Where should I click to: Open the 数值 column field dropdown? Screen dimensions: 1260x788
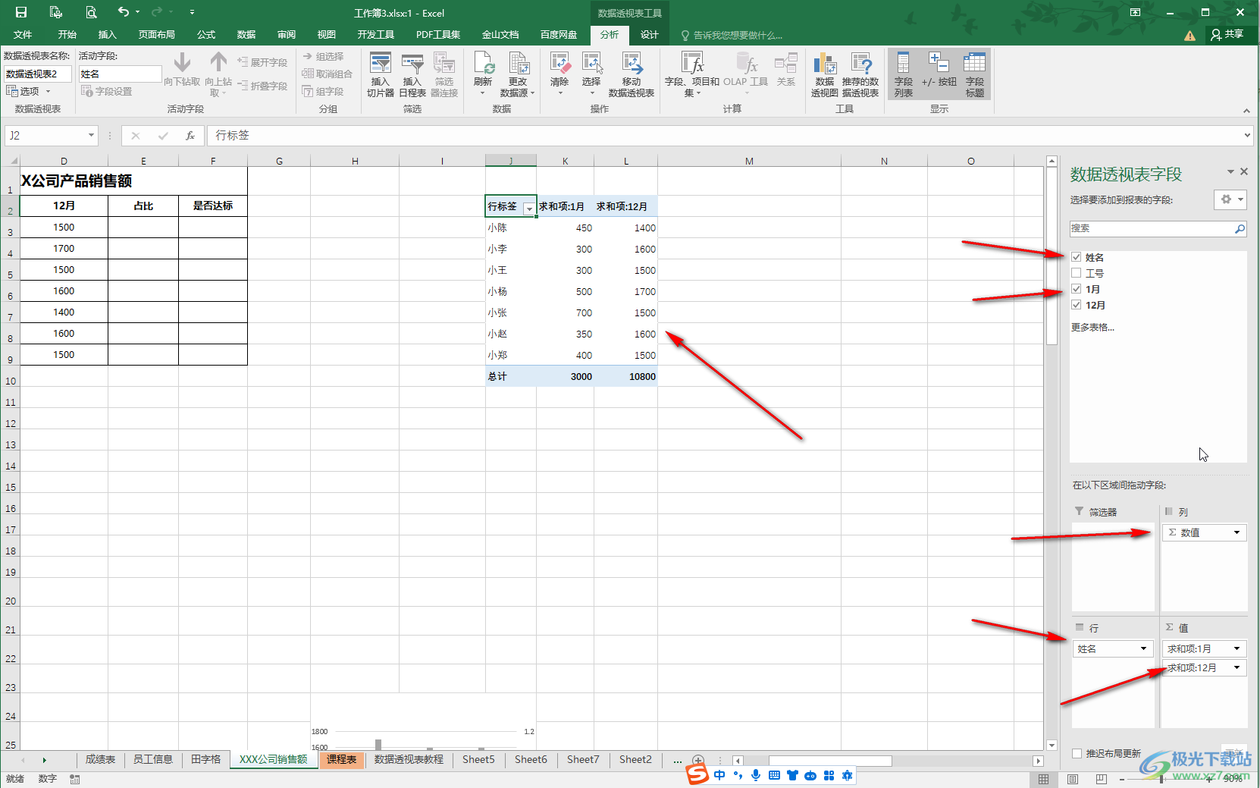[1236, 532]
